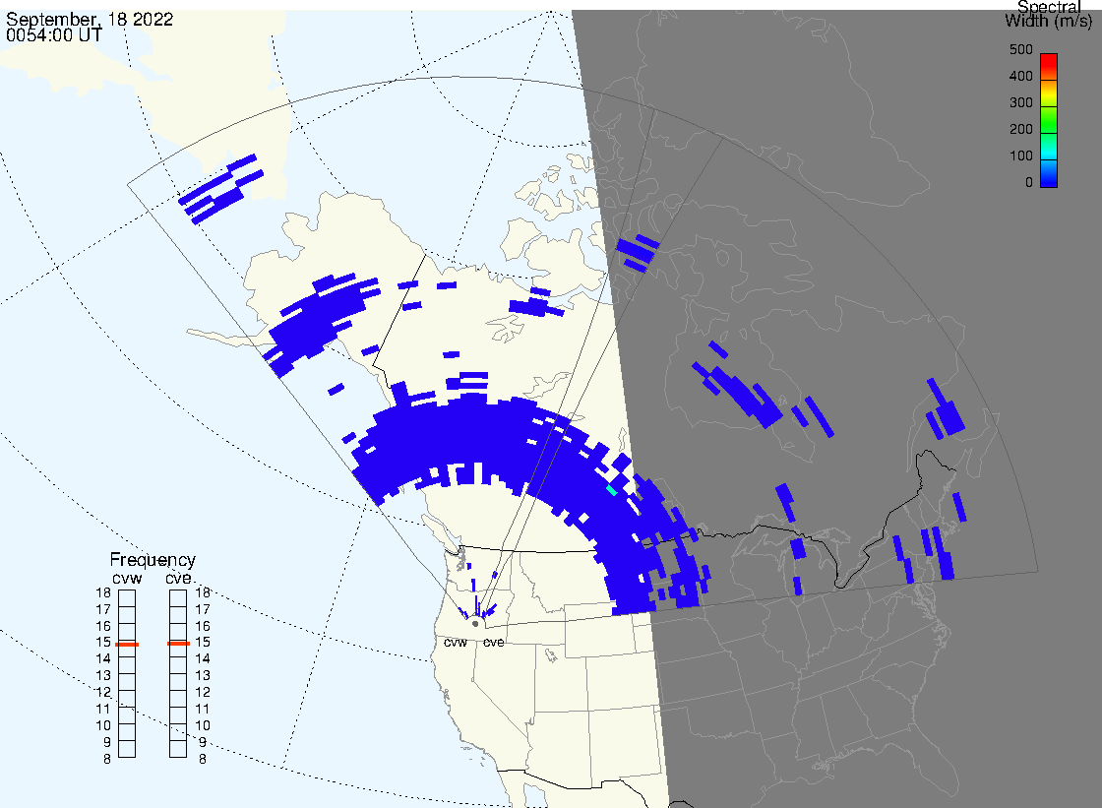The height and width of the screenshot is (808, 1102).
Task: Click the radar station dot on the map
Action: point(475,623)
